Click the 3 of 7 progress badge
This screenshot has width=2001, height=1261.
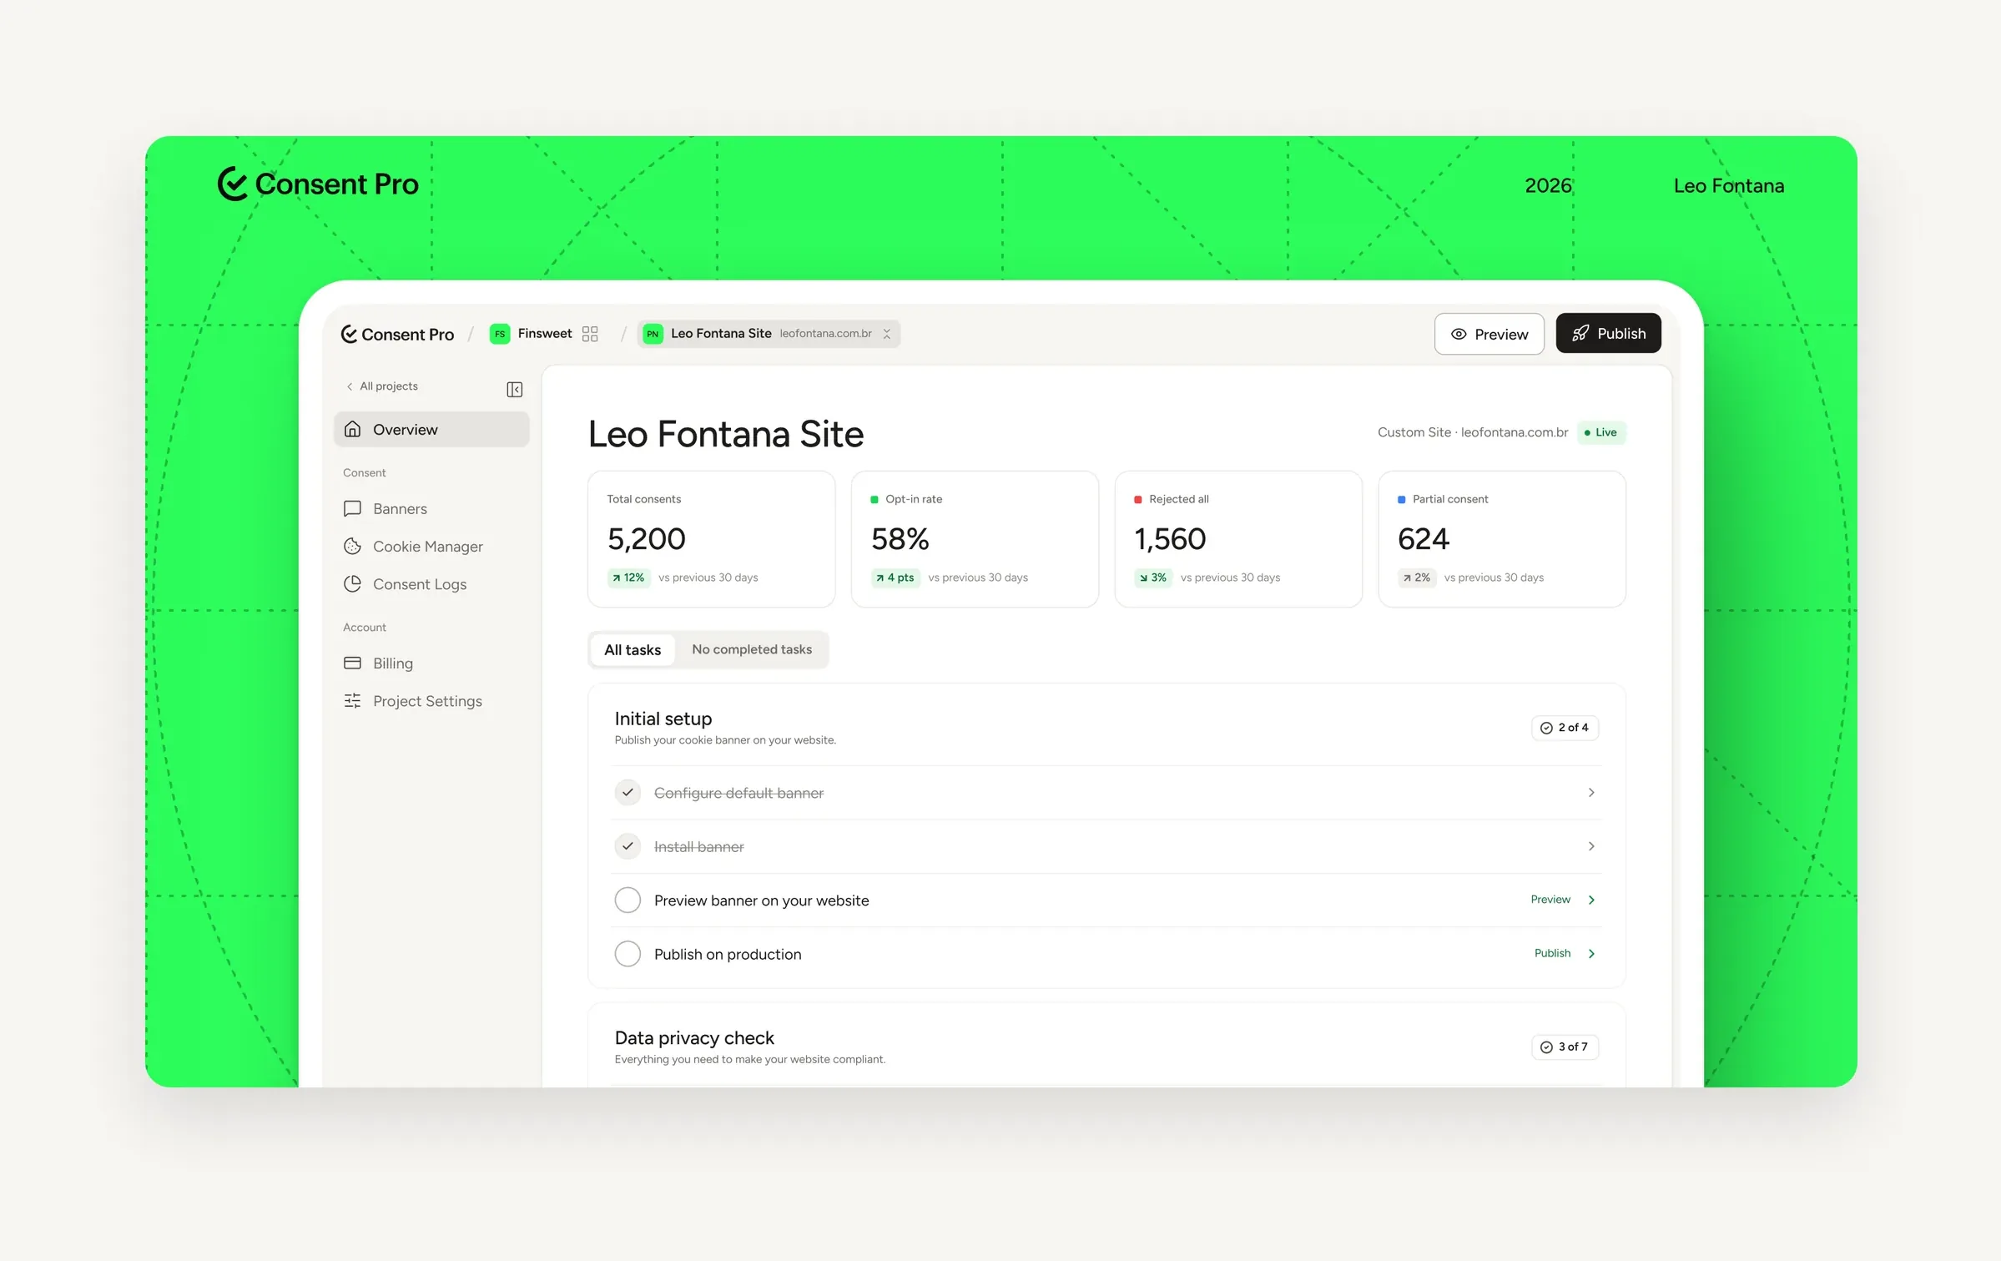pos(1565,1047)
